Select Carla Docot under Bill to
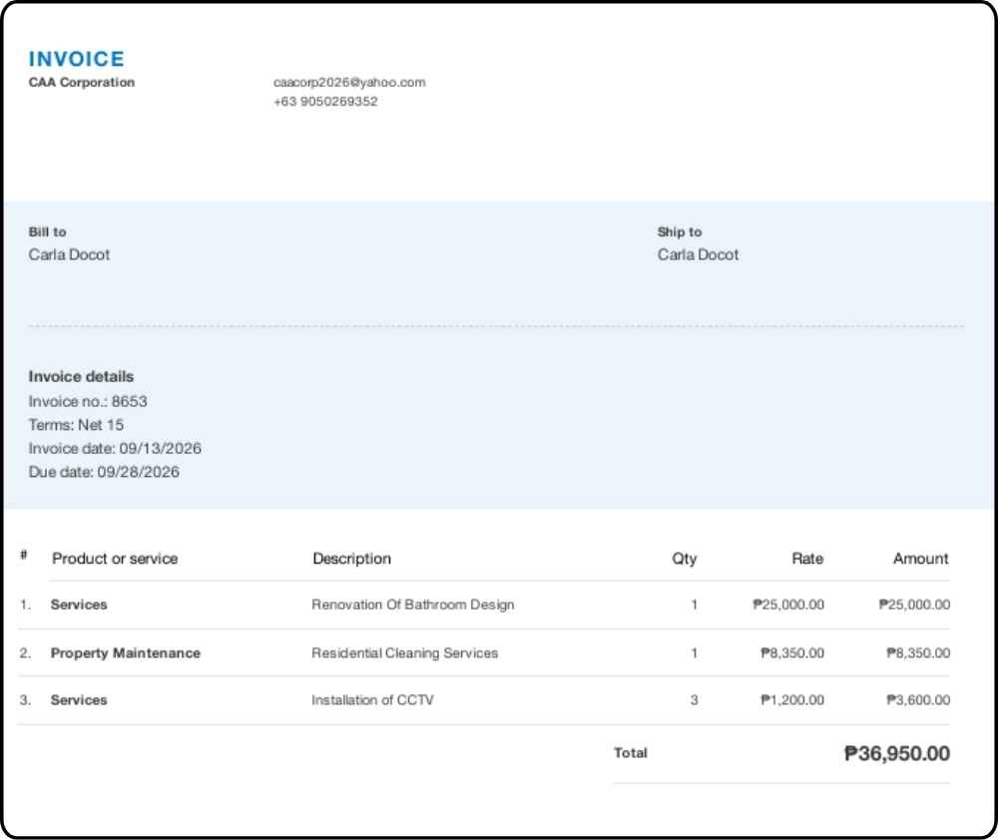The height and width of the screenshot is (840, 998). (x=70, y=254)
